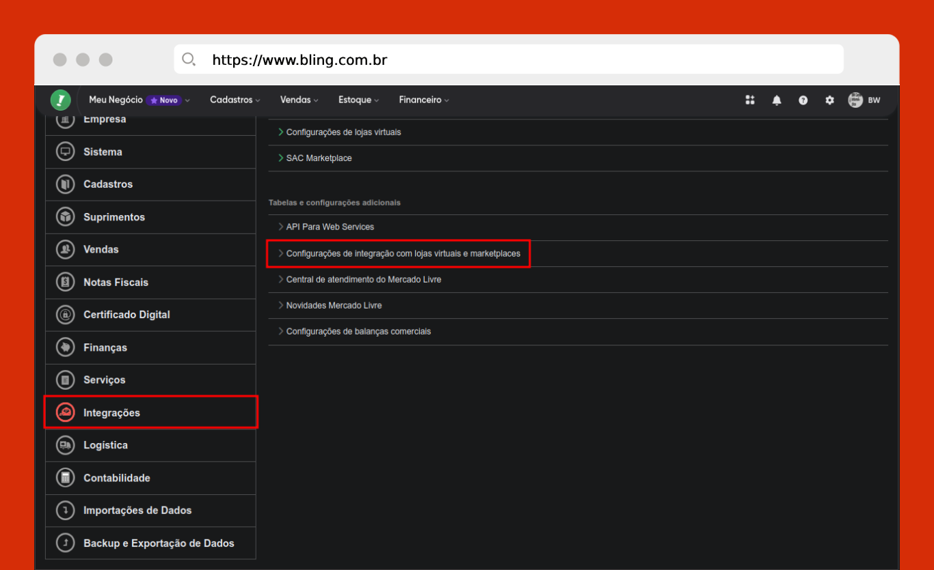The image size is (934, 570).
Task: Click the Serviços sidebar icon
Action: [65, 380]
